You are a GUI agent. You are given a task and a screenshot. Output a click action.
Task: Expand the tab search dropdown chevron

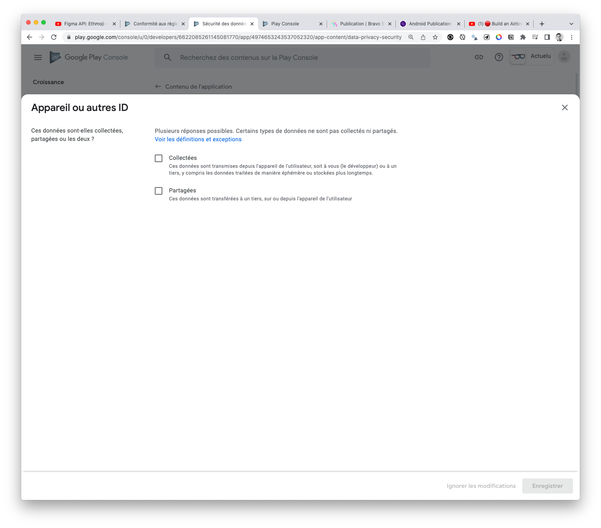[x=571, y=24]
